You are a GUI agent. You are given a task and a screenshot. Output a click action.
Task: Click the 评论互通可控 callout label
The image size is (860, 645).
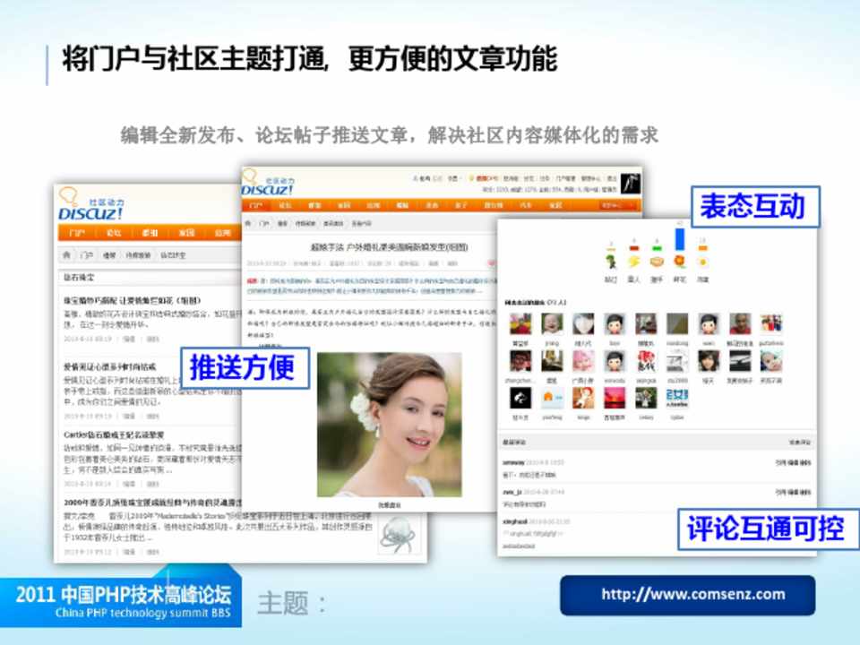point(766,529)
